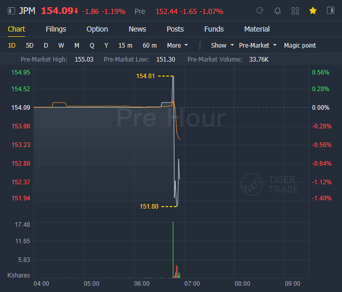
Task: Toggle the yellow favorite star
Action: pos(313,10)
